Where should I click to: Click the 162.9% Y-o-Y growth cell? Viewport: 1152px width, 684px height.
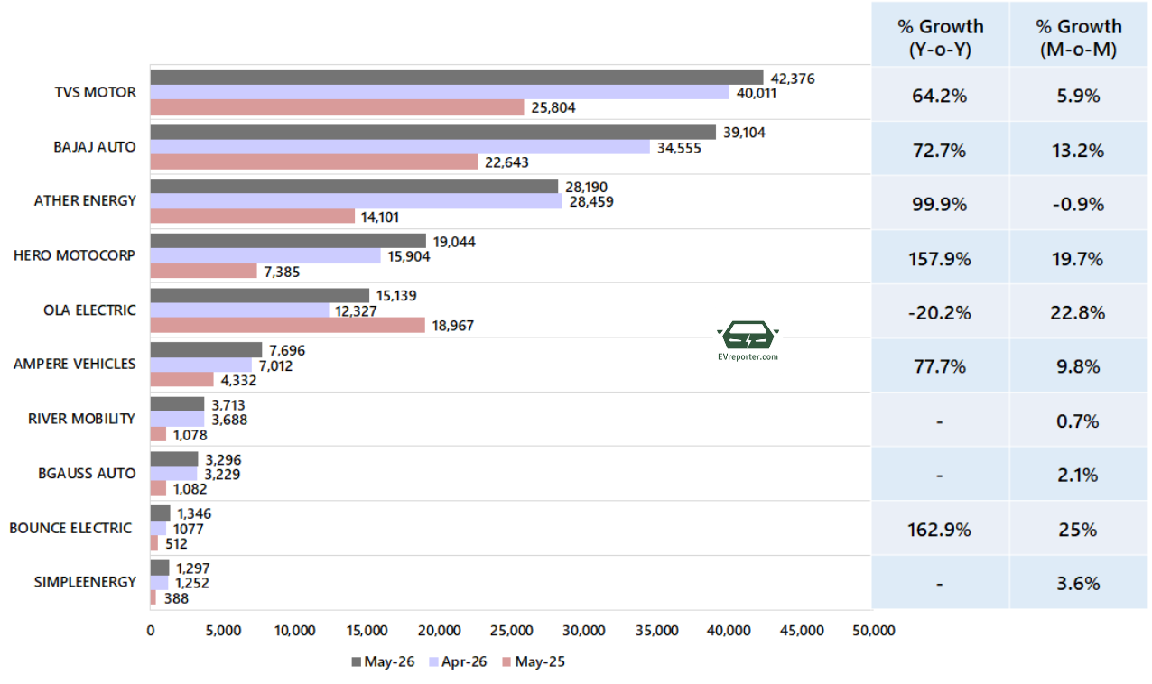pos(940,530)
